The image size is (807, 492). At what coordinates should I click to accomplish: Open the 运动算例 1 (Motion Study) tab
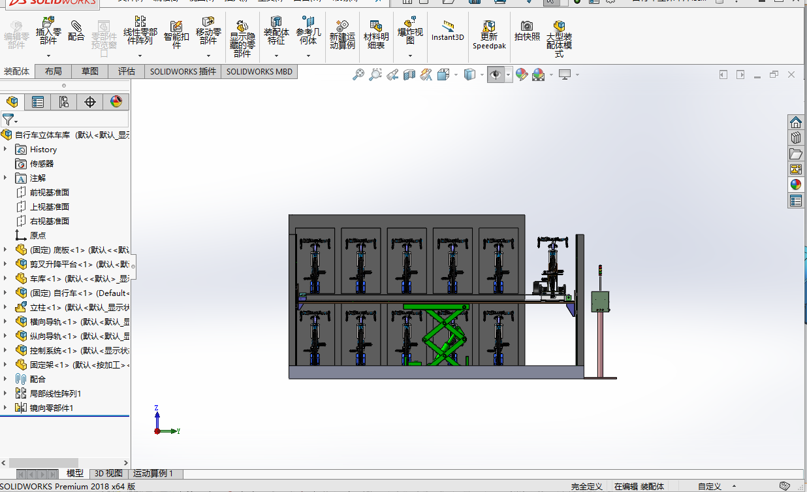point(154,474)
